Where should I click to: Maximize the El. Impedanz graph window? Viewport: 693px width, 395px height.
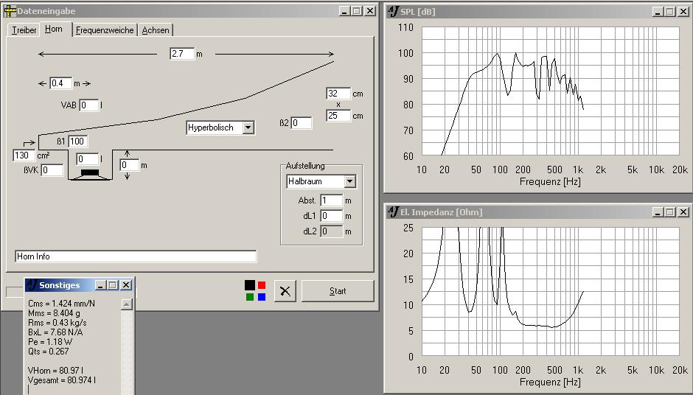point(669,212)
